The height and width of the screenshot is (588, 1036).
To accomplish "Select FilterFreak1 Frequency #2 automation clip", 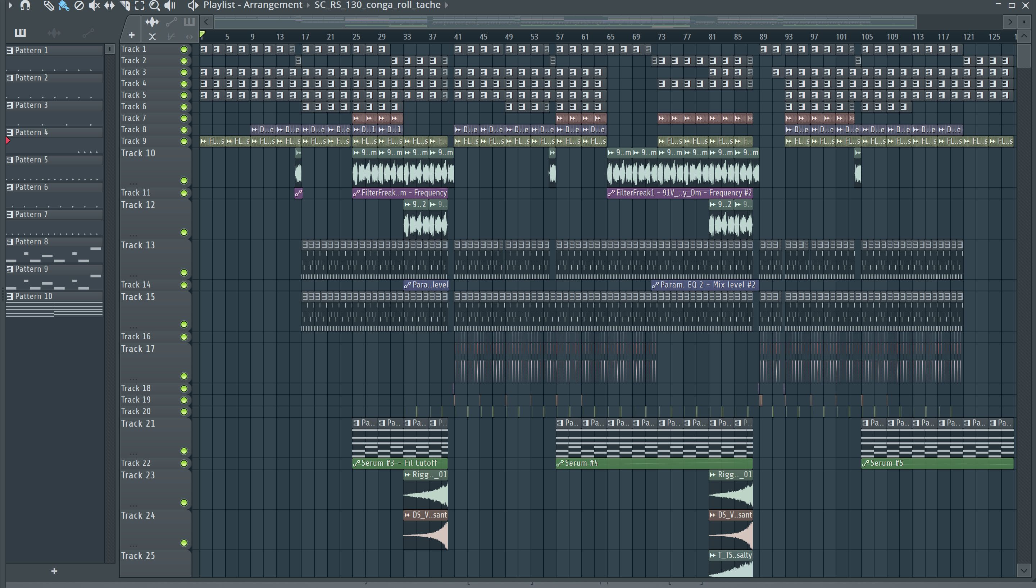I will [x=680, y=193].
